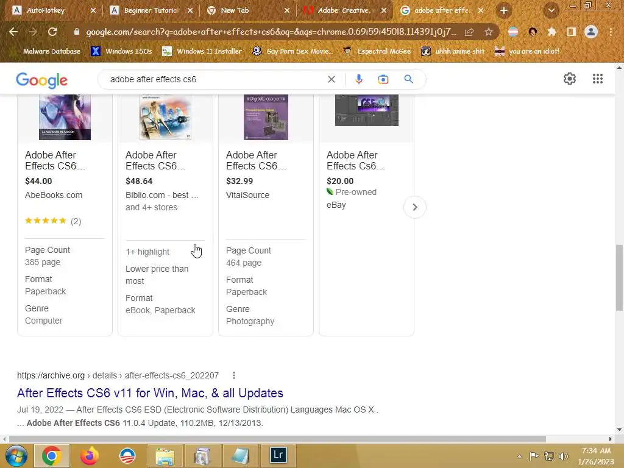Click the Google logo

coord(42,80)
